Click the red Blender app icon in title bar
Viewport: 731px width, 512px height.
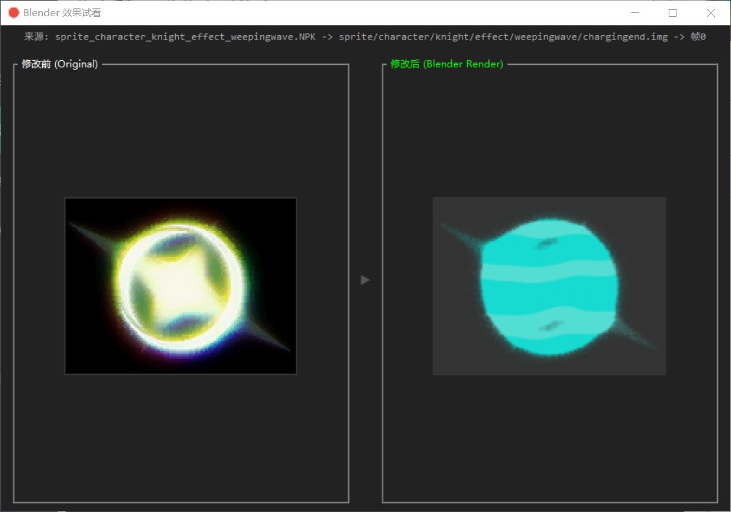pos(14,12)
